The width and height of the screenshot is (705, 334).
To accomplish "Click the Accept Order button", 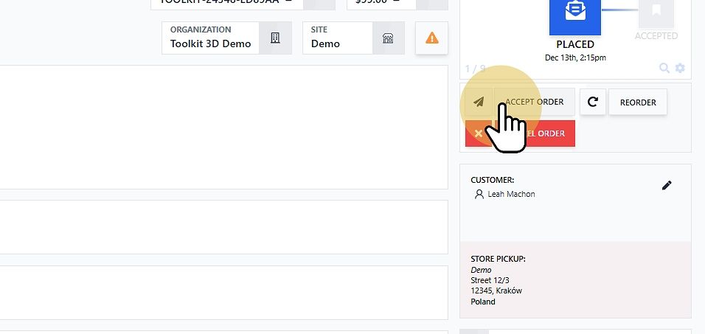I will (x=534, y=102).
